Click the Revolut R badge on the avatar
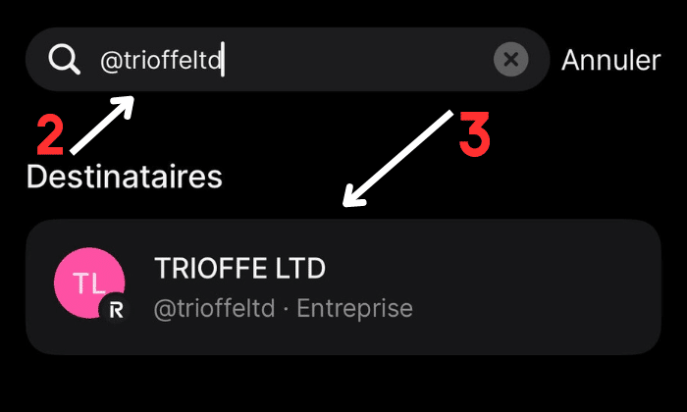Screen dimensions: 687x412 tap(117, 310)
